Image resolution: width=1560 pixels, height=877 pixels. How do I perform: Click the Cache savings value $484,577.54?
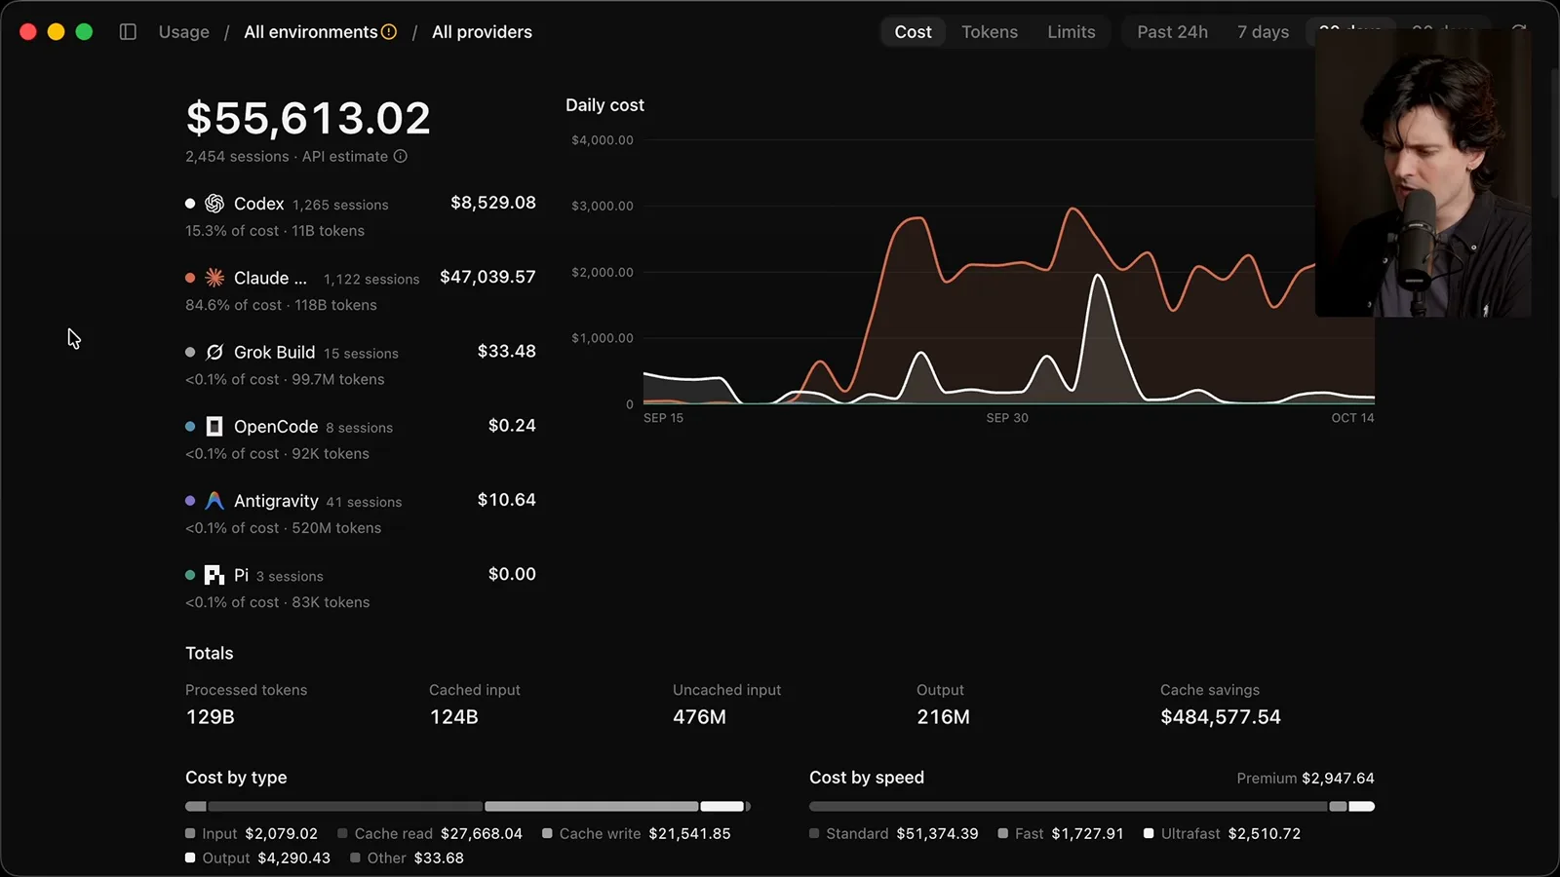tap(1221, 717)
